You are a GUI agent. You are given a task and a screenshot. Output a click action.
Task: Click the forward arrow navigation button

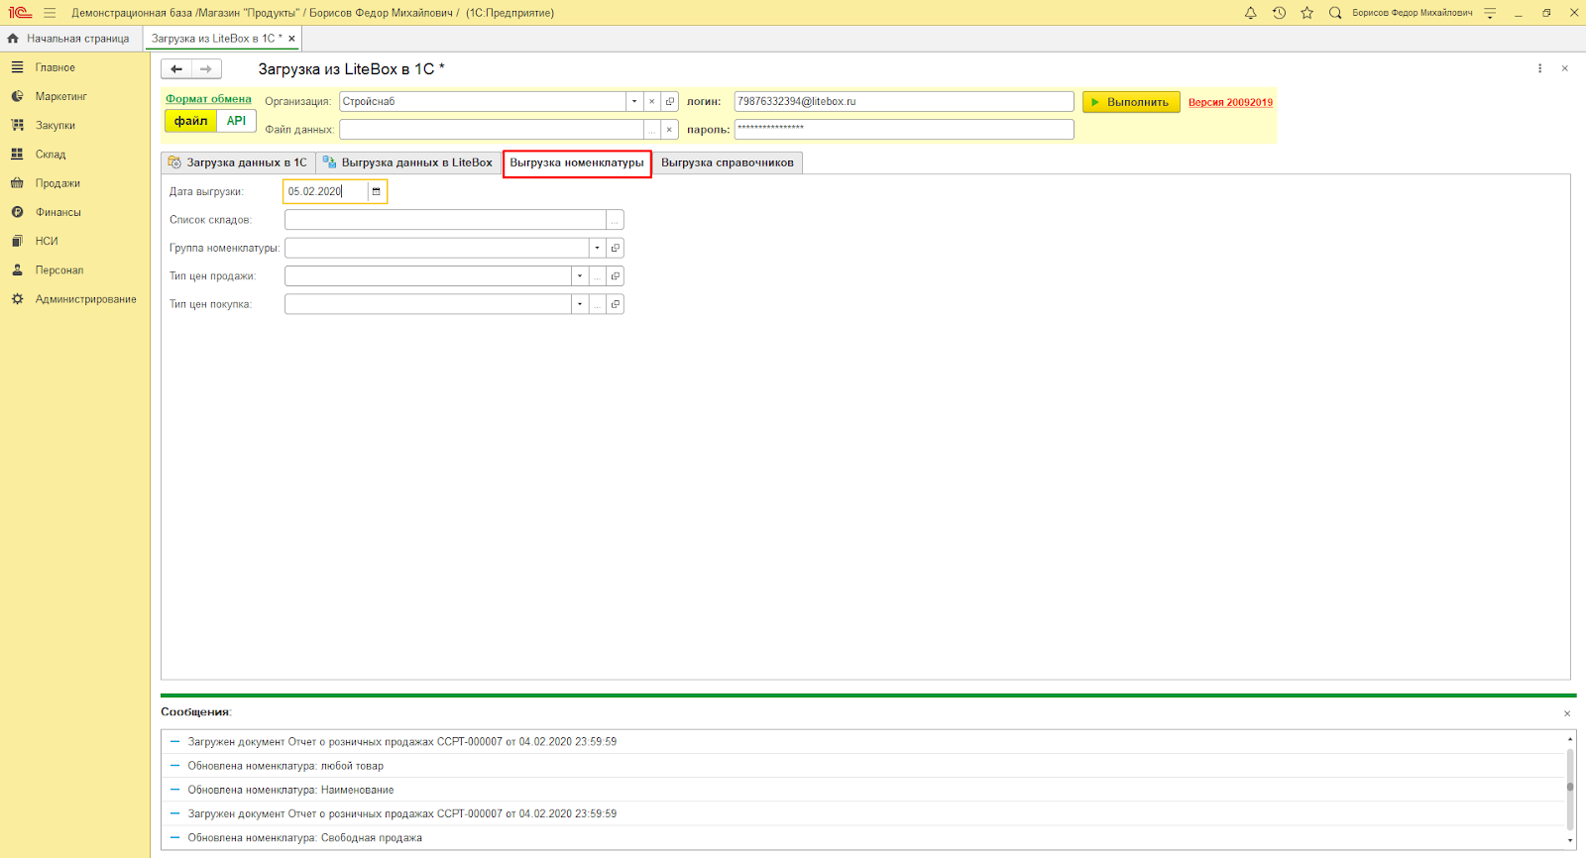[x=206, y=69]
